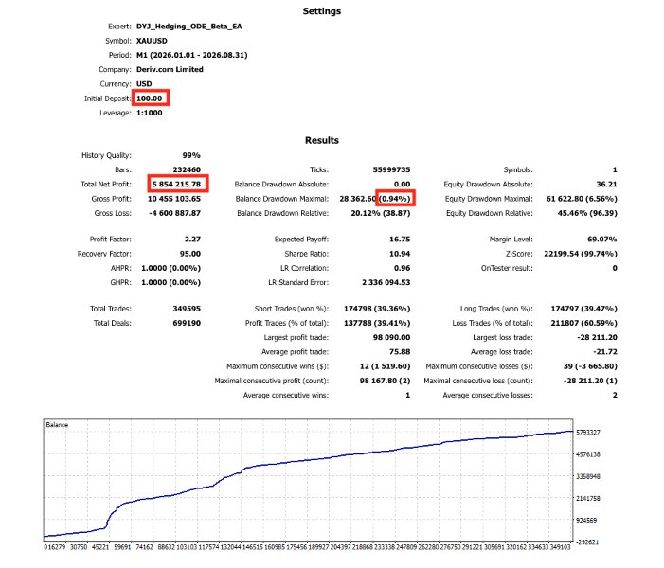Click largest loss trade -28 211.20
This screenshot has width=664, height=568.
597,337
